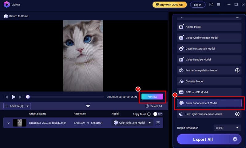Open the feedback icon in the title bar
The width and height of the screenshot is (246, 148).
(x=211, y=5)
